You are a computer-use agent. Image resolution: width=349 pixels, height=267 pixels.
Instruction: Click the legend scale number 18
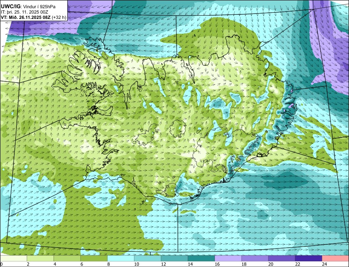pos(244,264)
